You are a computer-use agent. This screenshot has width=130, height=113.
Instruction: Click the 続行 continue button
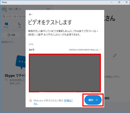[x=93, y=100]
